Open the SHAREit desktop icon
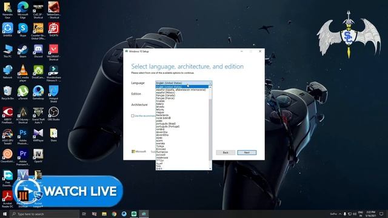Viewport: 388px width, 218px height. [x=7, y=30]
